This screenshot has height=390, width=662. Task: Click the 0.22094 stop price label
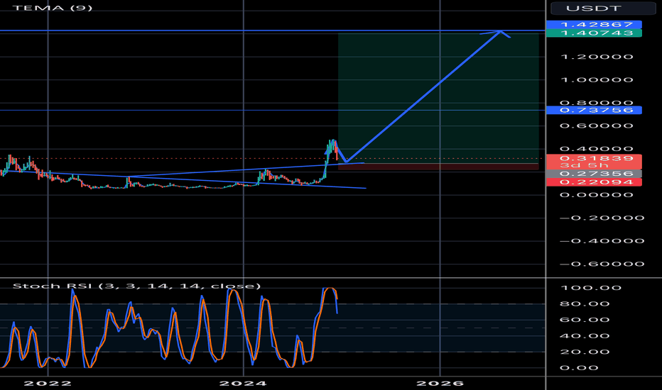[x=594, y=182]
